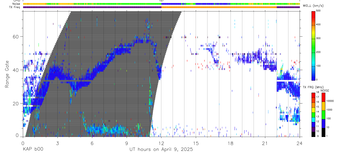Click the '12' hour tick label on x-axis
Screen dimensions: 337x155
click(161, 143)
